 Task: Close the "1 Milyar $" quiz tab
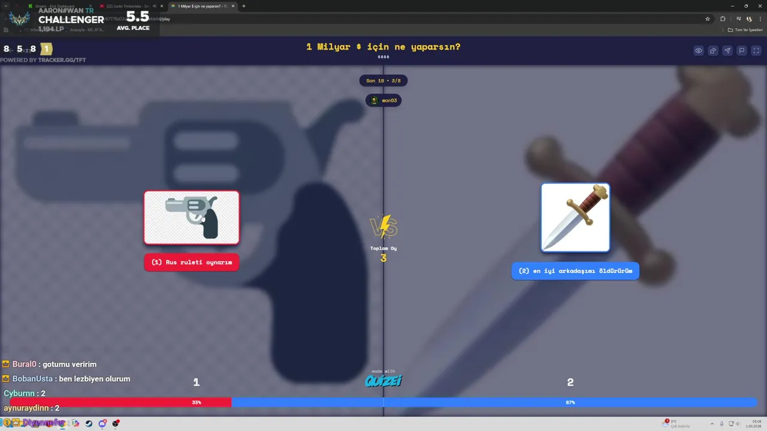232,6
